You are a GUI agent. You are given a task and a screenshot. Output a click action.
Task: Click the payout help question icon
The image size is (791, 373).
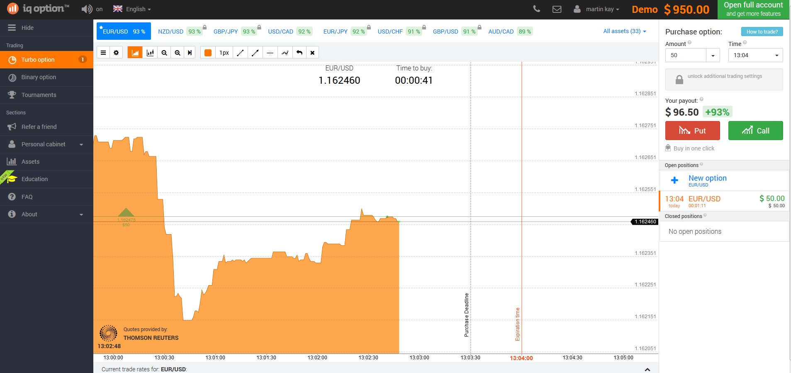point(701,99)
